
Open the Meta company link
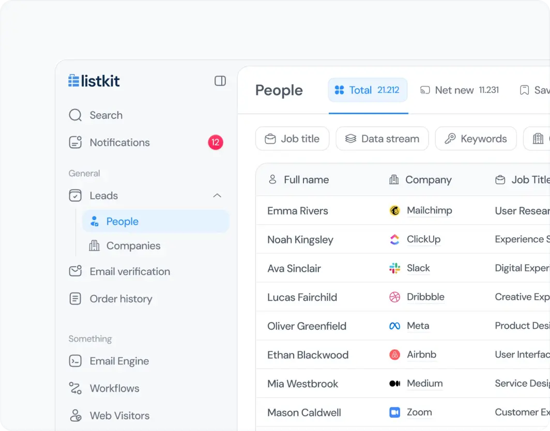tap(418, 326)
